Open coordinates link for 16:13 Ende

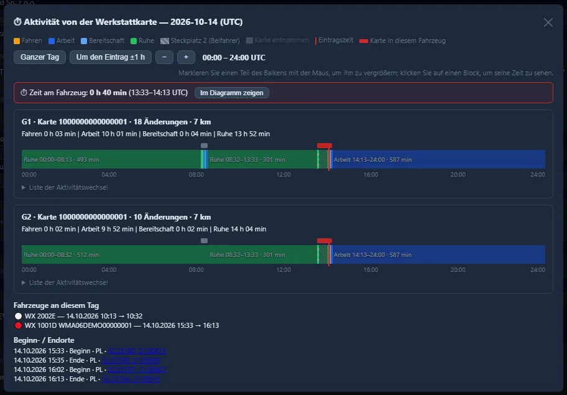point(131,379)
